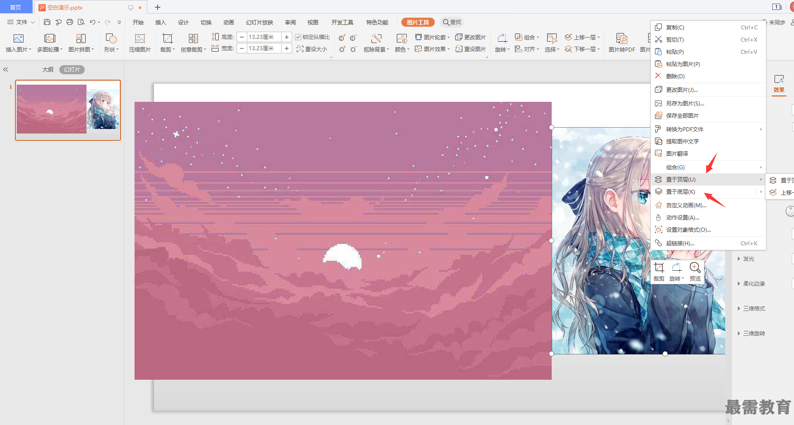Click the increase contrast icon
This screenshot has width=794, height=425.
pos(342,38)
